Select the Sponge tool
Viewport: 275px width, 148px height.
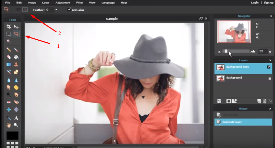16,87
